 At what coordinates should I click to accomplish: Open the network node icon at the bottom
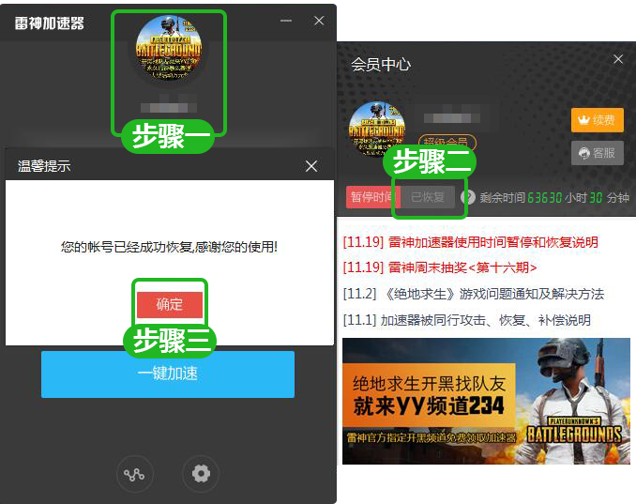(134, 474)
